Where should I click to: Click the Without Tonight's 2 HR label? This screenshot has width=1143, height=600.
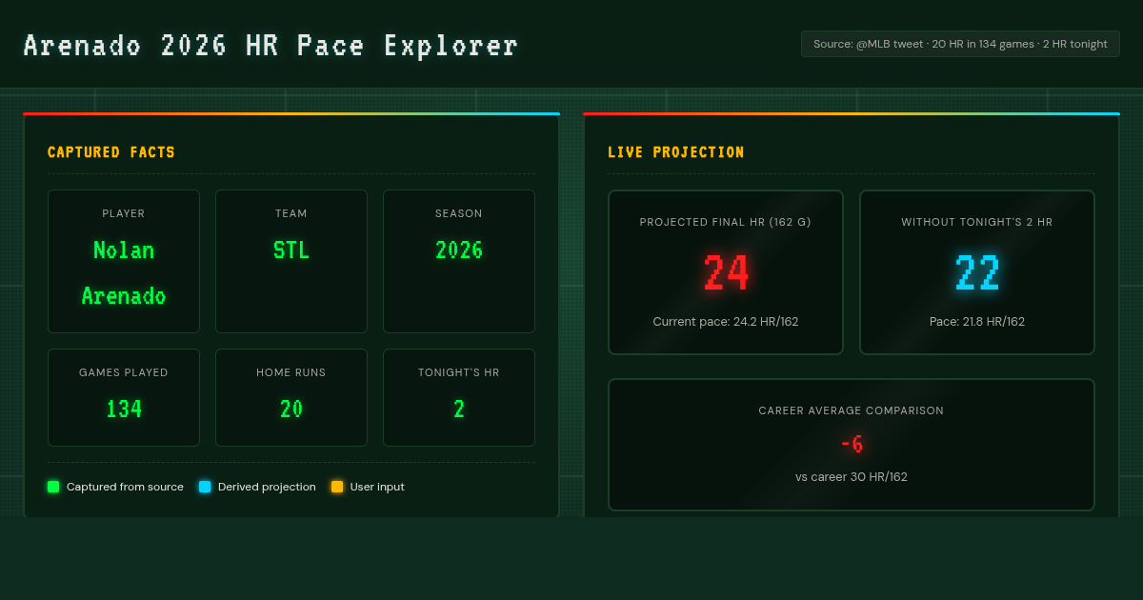(x=977, y=222)
